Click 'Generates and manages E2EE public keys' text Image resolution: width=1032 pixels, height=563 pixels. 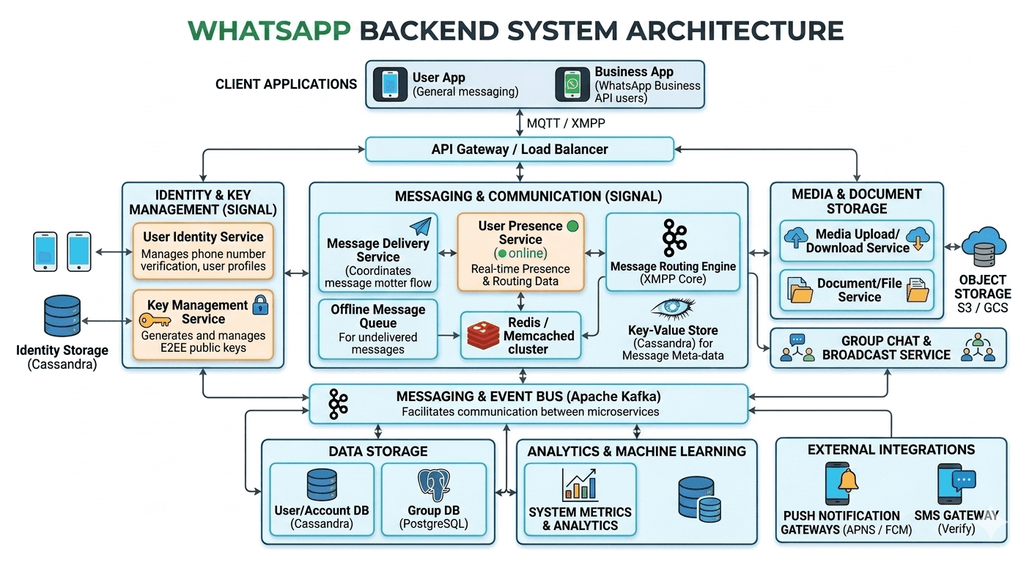click(203, 342)
